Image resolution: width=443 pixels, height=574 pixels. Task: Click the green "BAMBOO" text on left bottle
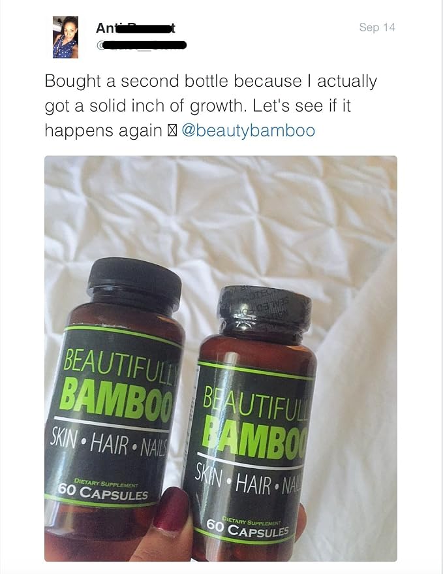[115, 400]
